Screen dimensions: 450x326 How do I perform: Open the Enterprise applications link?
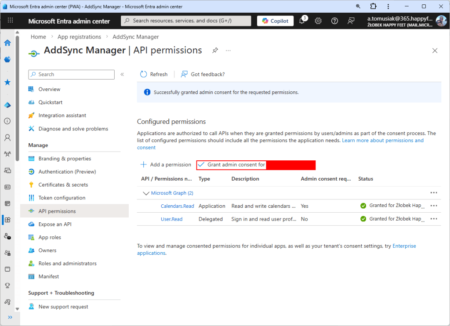[404, 246]
